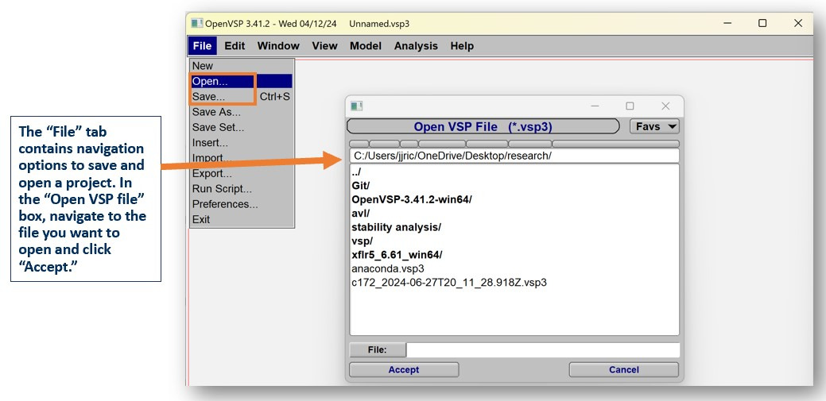Click the OpenVSP app icon in title bar
Viewport: 826px width, 401px height.
(x=196, y=24)
